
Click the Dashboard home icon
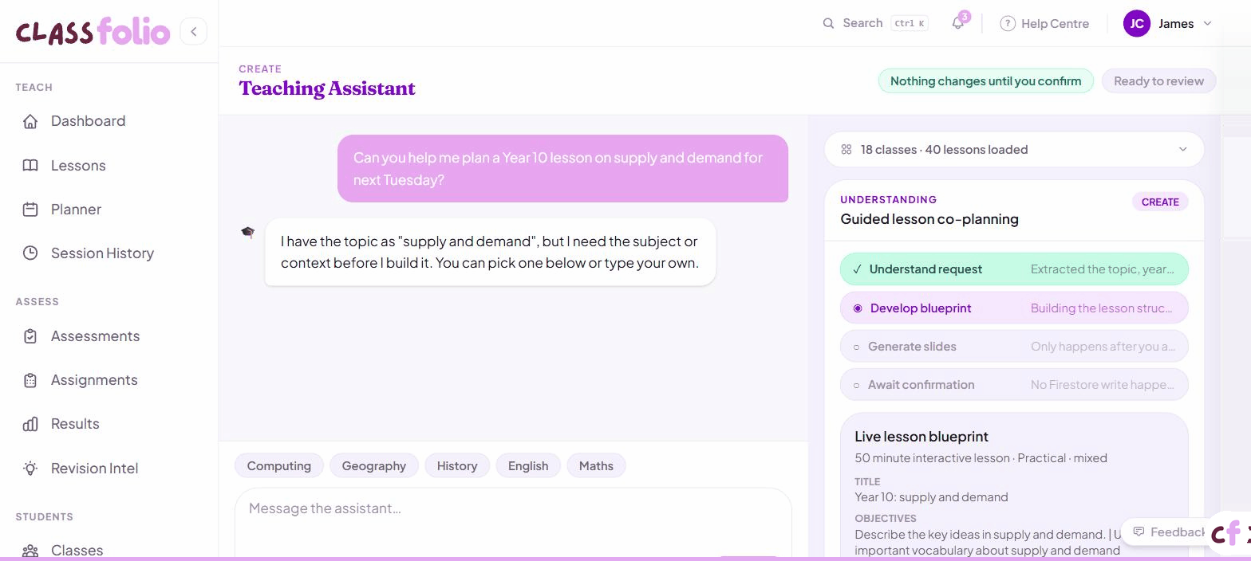point(30,121)
